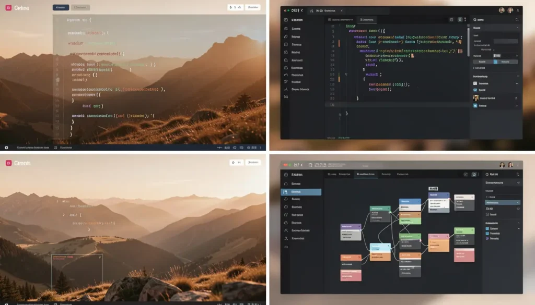
Task: Click the first sidebar icon in the code editor window
Action: pos(286,20)
